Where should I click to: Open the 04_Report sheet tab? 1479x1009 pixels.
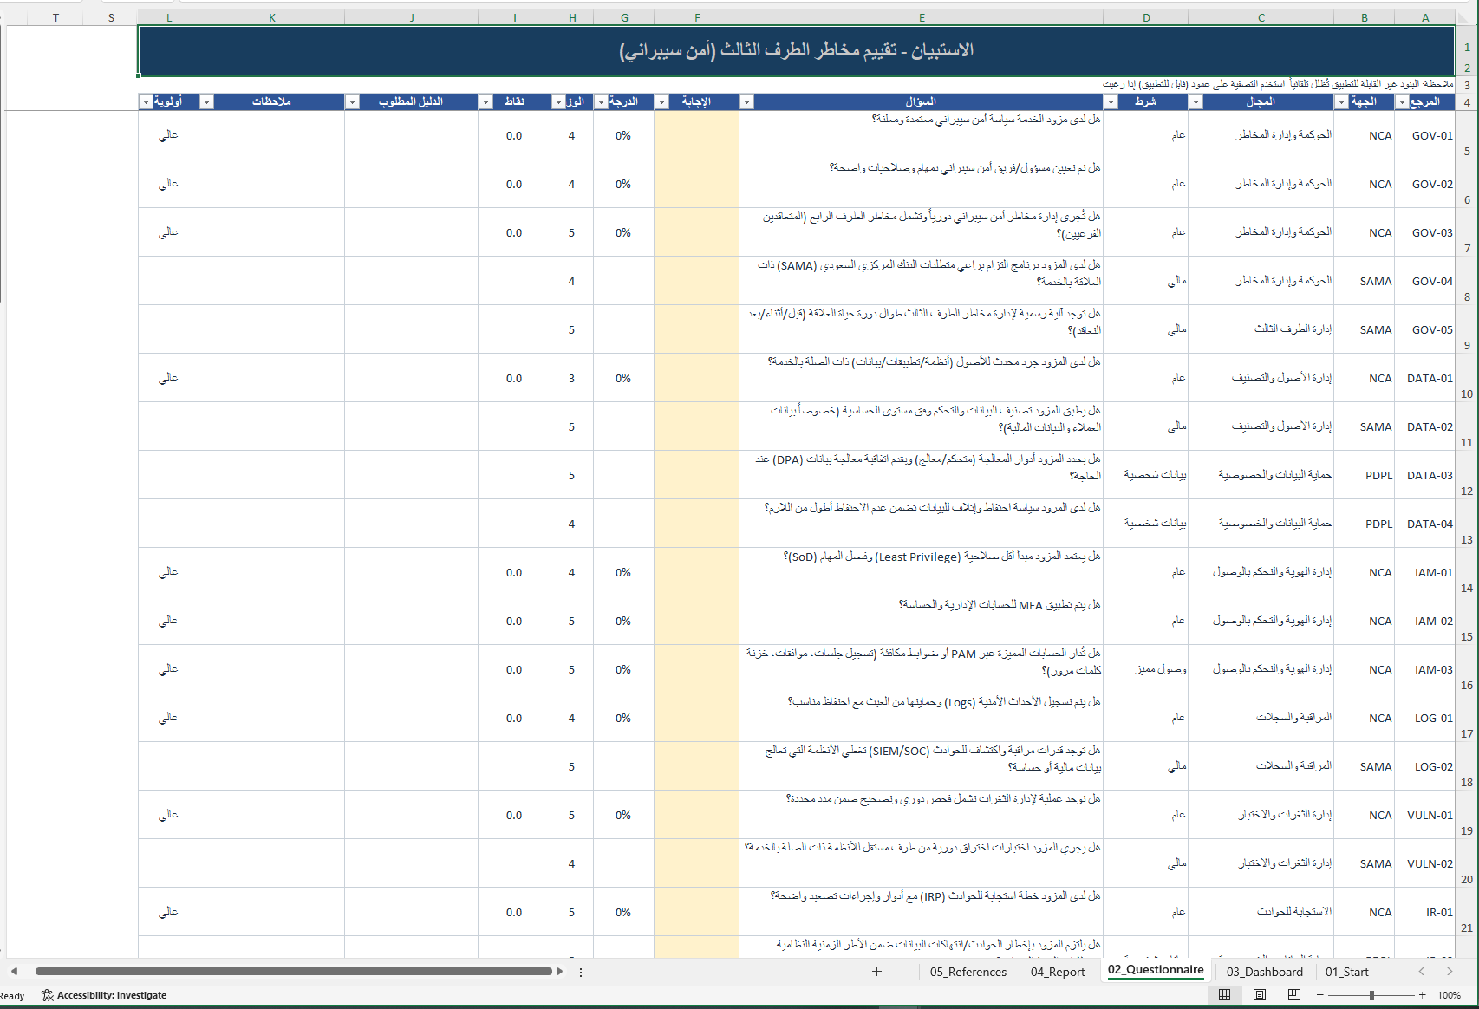(1057, 972)
